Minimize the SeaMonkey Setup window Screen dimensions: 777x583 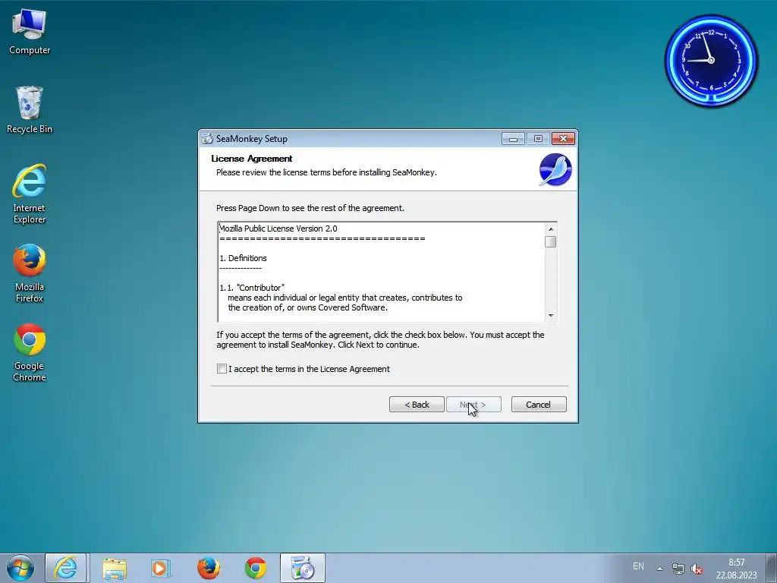[513, 139]
